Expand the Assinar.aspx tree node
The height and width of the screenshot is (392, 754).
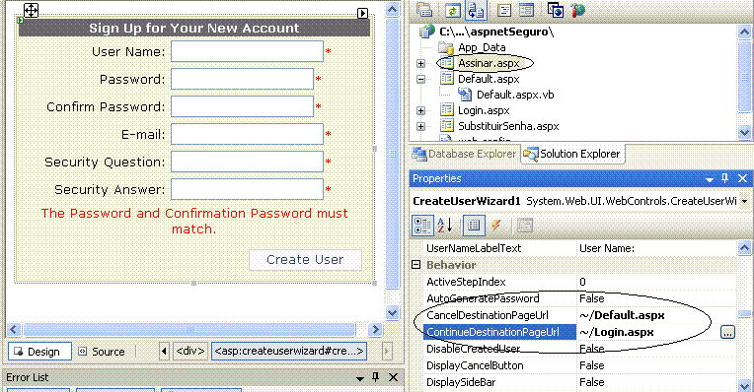coord(420,63)
